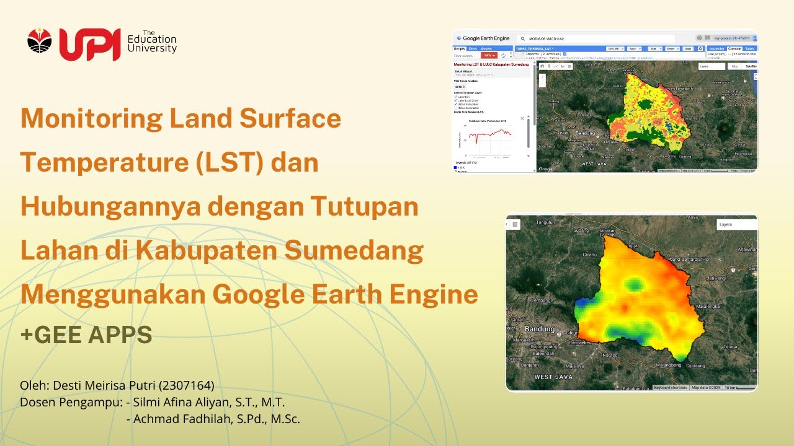Pop out the temperature chart

pos(522,118)
